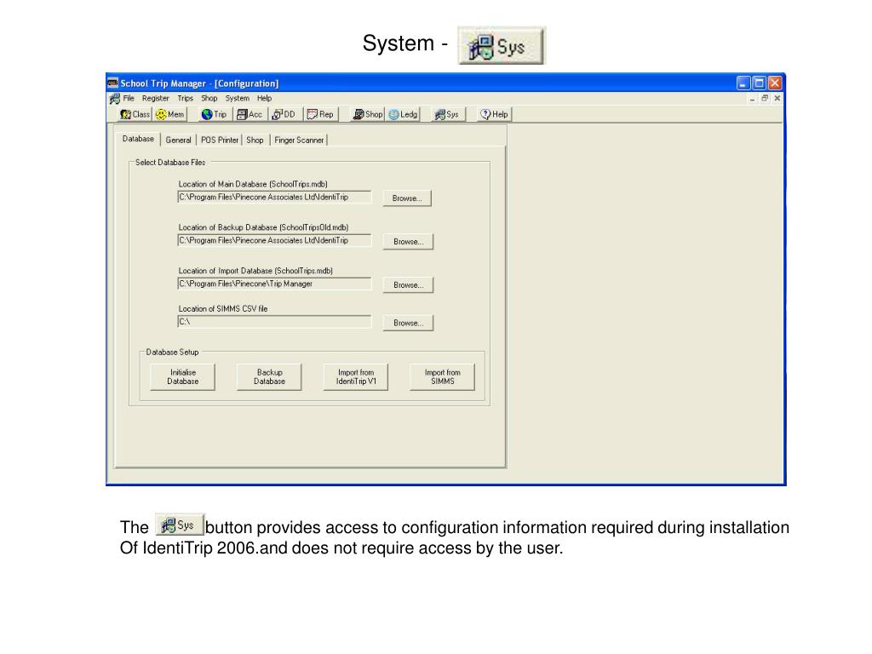
Task: Open the Mem members toolbar button
Action: (x=170, y=114)
